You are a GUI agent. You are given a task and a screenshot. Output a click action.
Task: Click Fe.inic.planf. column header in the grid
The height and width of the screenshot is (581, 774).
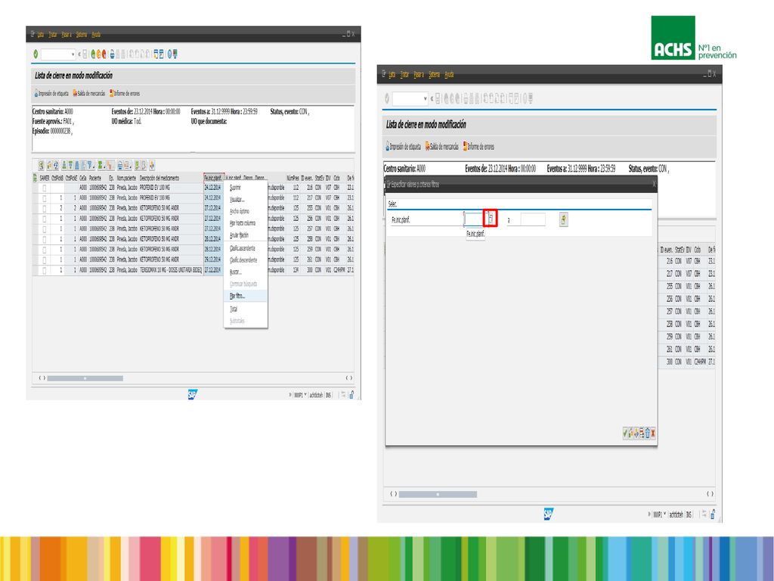pos(214,178)
